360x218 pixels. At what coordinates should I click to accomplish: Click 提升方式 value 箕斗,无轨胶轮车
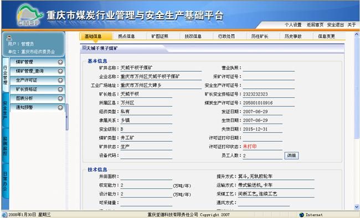tap(255, 177)
